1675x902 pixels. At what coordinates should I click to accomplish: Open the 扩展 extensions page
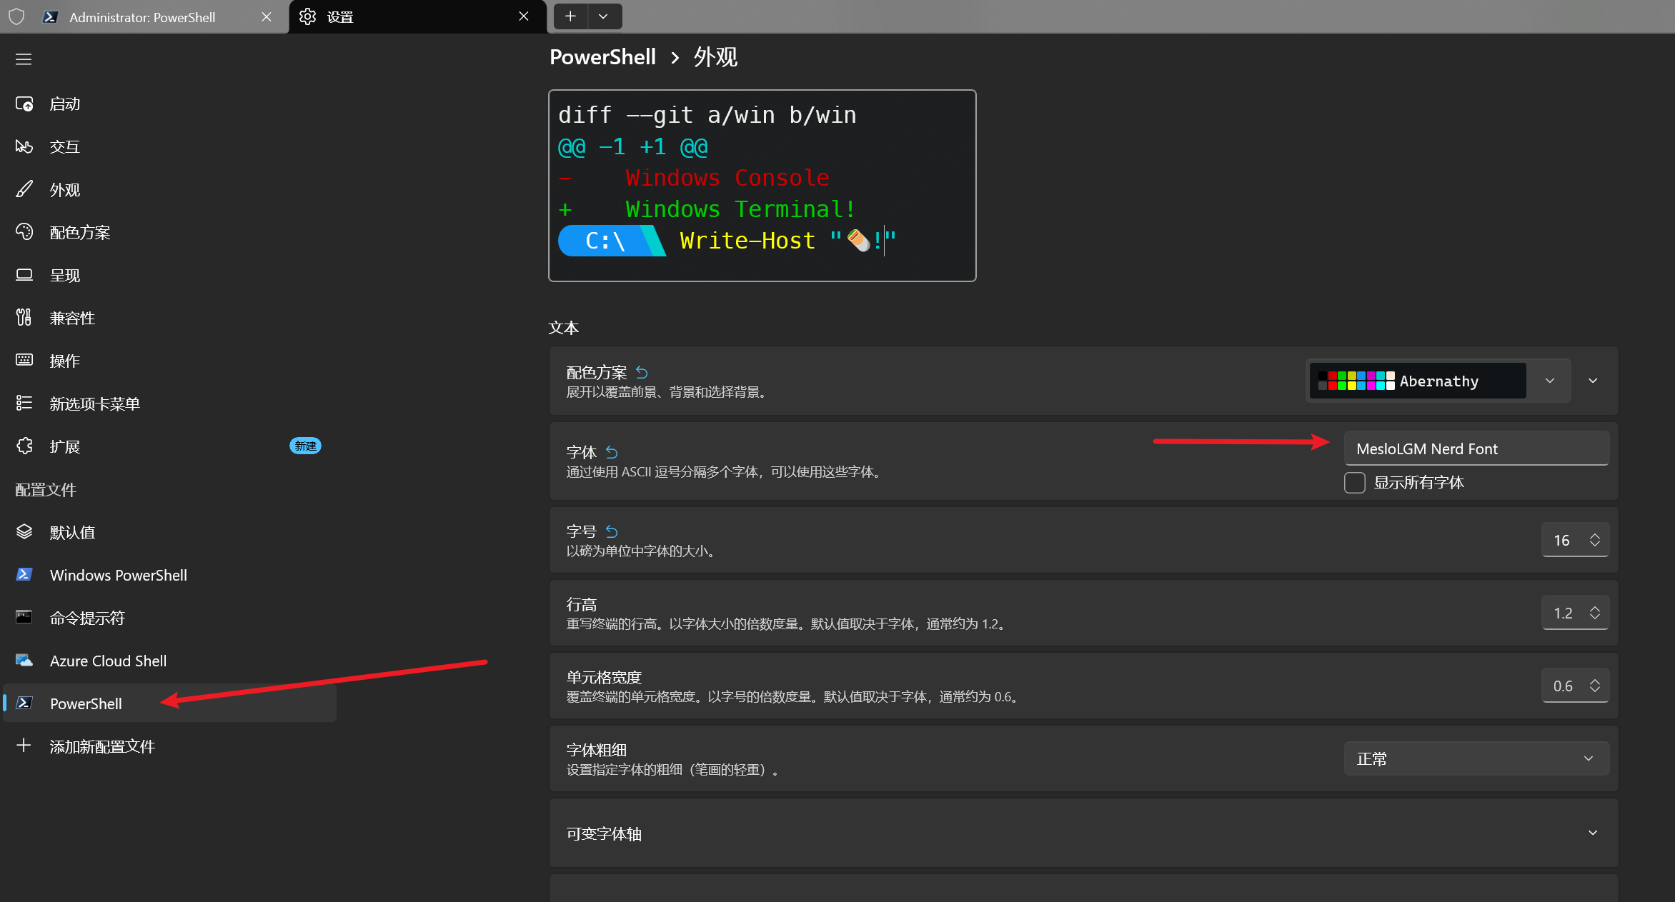[169, 447]
